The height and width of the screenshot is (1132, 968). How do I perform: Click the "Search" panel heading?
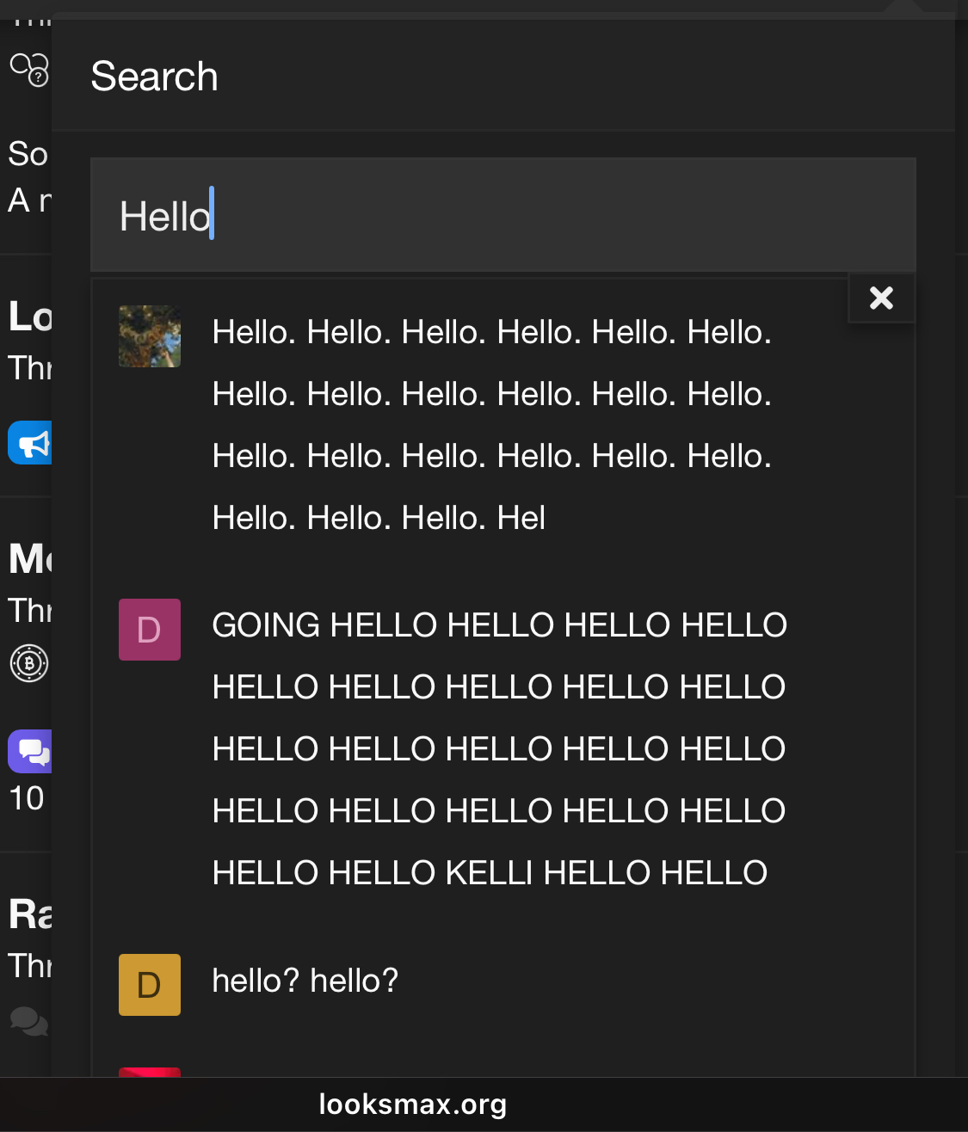click(x=155, y=77)
